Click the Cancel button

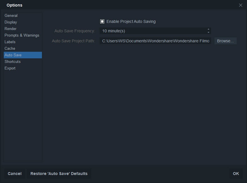(15, 174)
